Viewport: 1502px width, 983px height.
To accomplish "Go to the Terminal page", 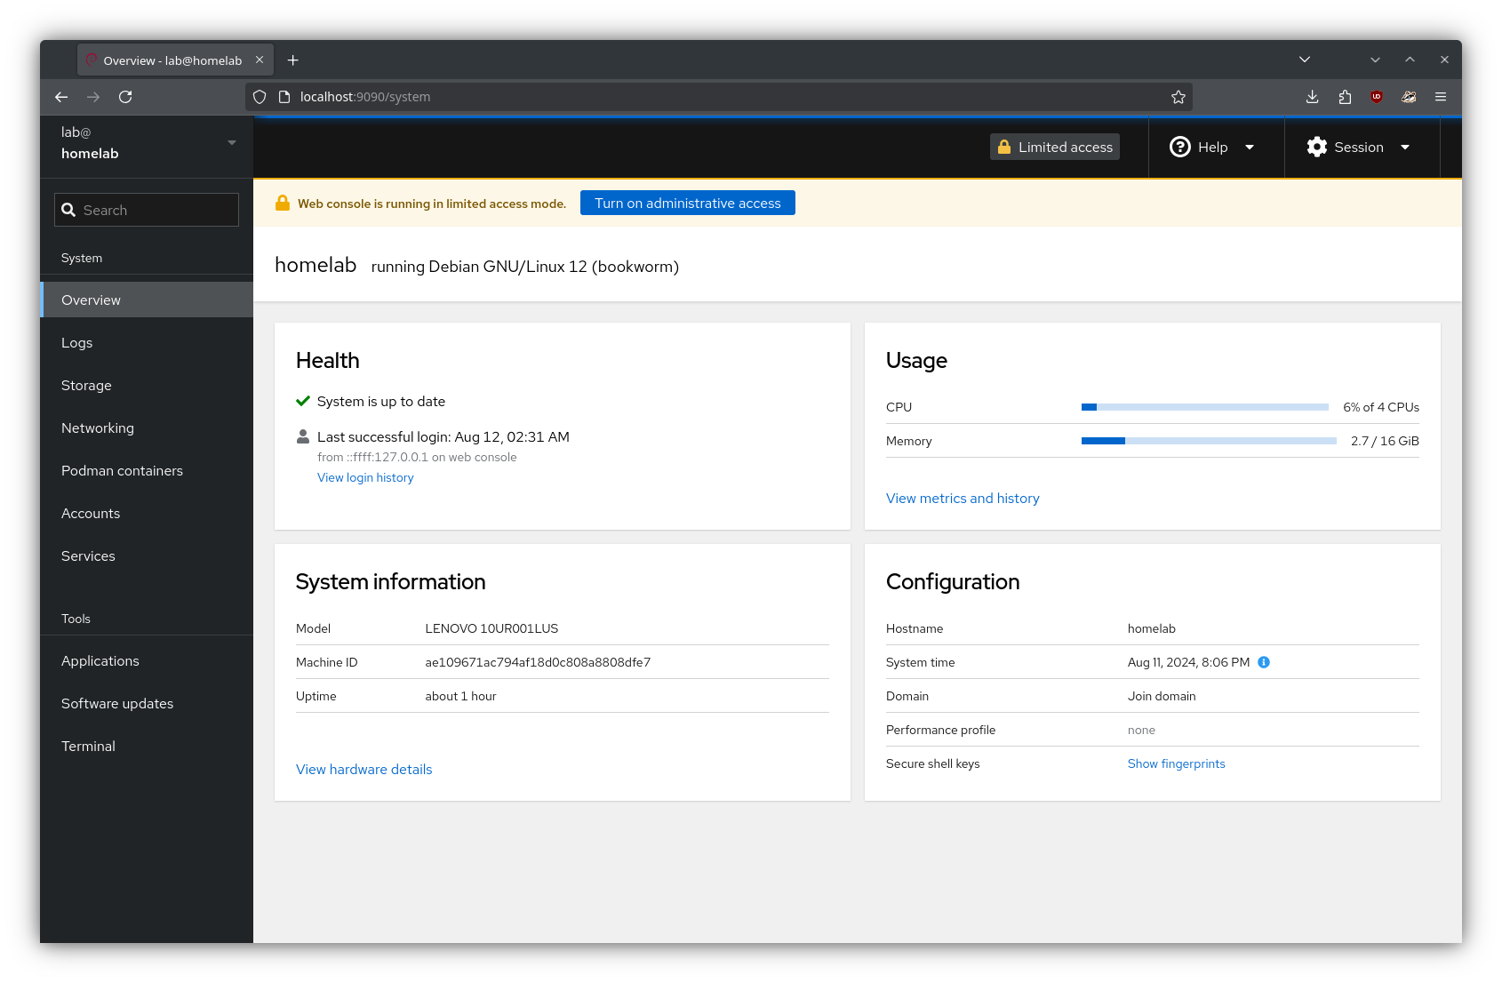I will coord(88,747).
